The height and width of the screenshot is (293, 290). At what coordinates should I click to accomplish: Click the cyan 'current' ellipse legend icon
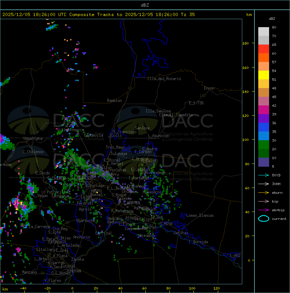coord(264,219)
